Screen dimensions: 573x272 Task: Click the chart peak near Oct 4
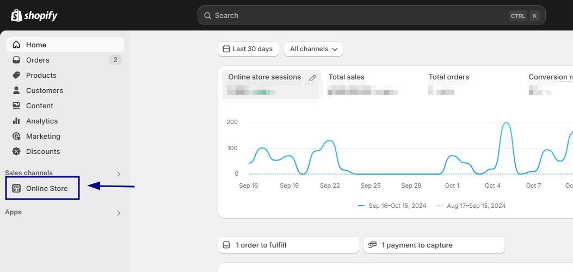coord(506,123)
